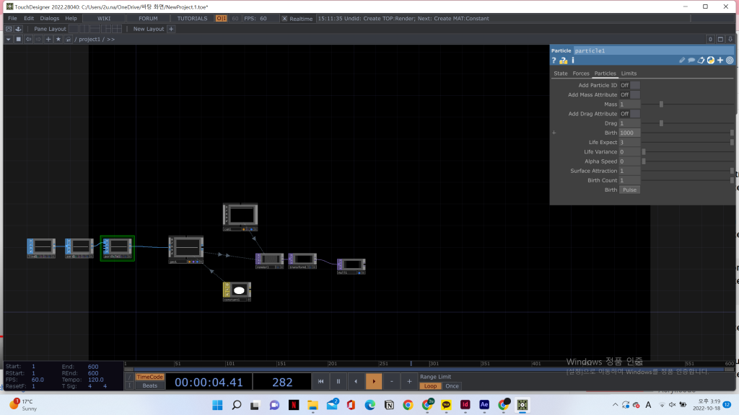Open the WIKI link button
Screen dimensions: 739x415
click(104, 18)
